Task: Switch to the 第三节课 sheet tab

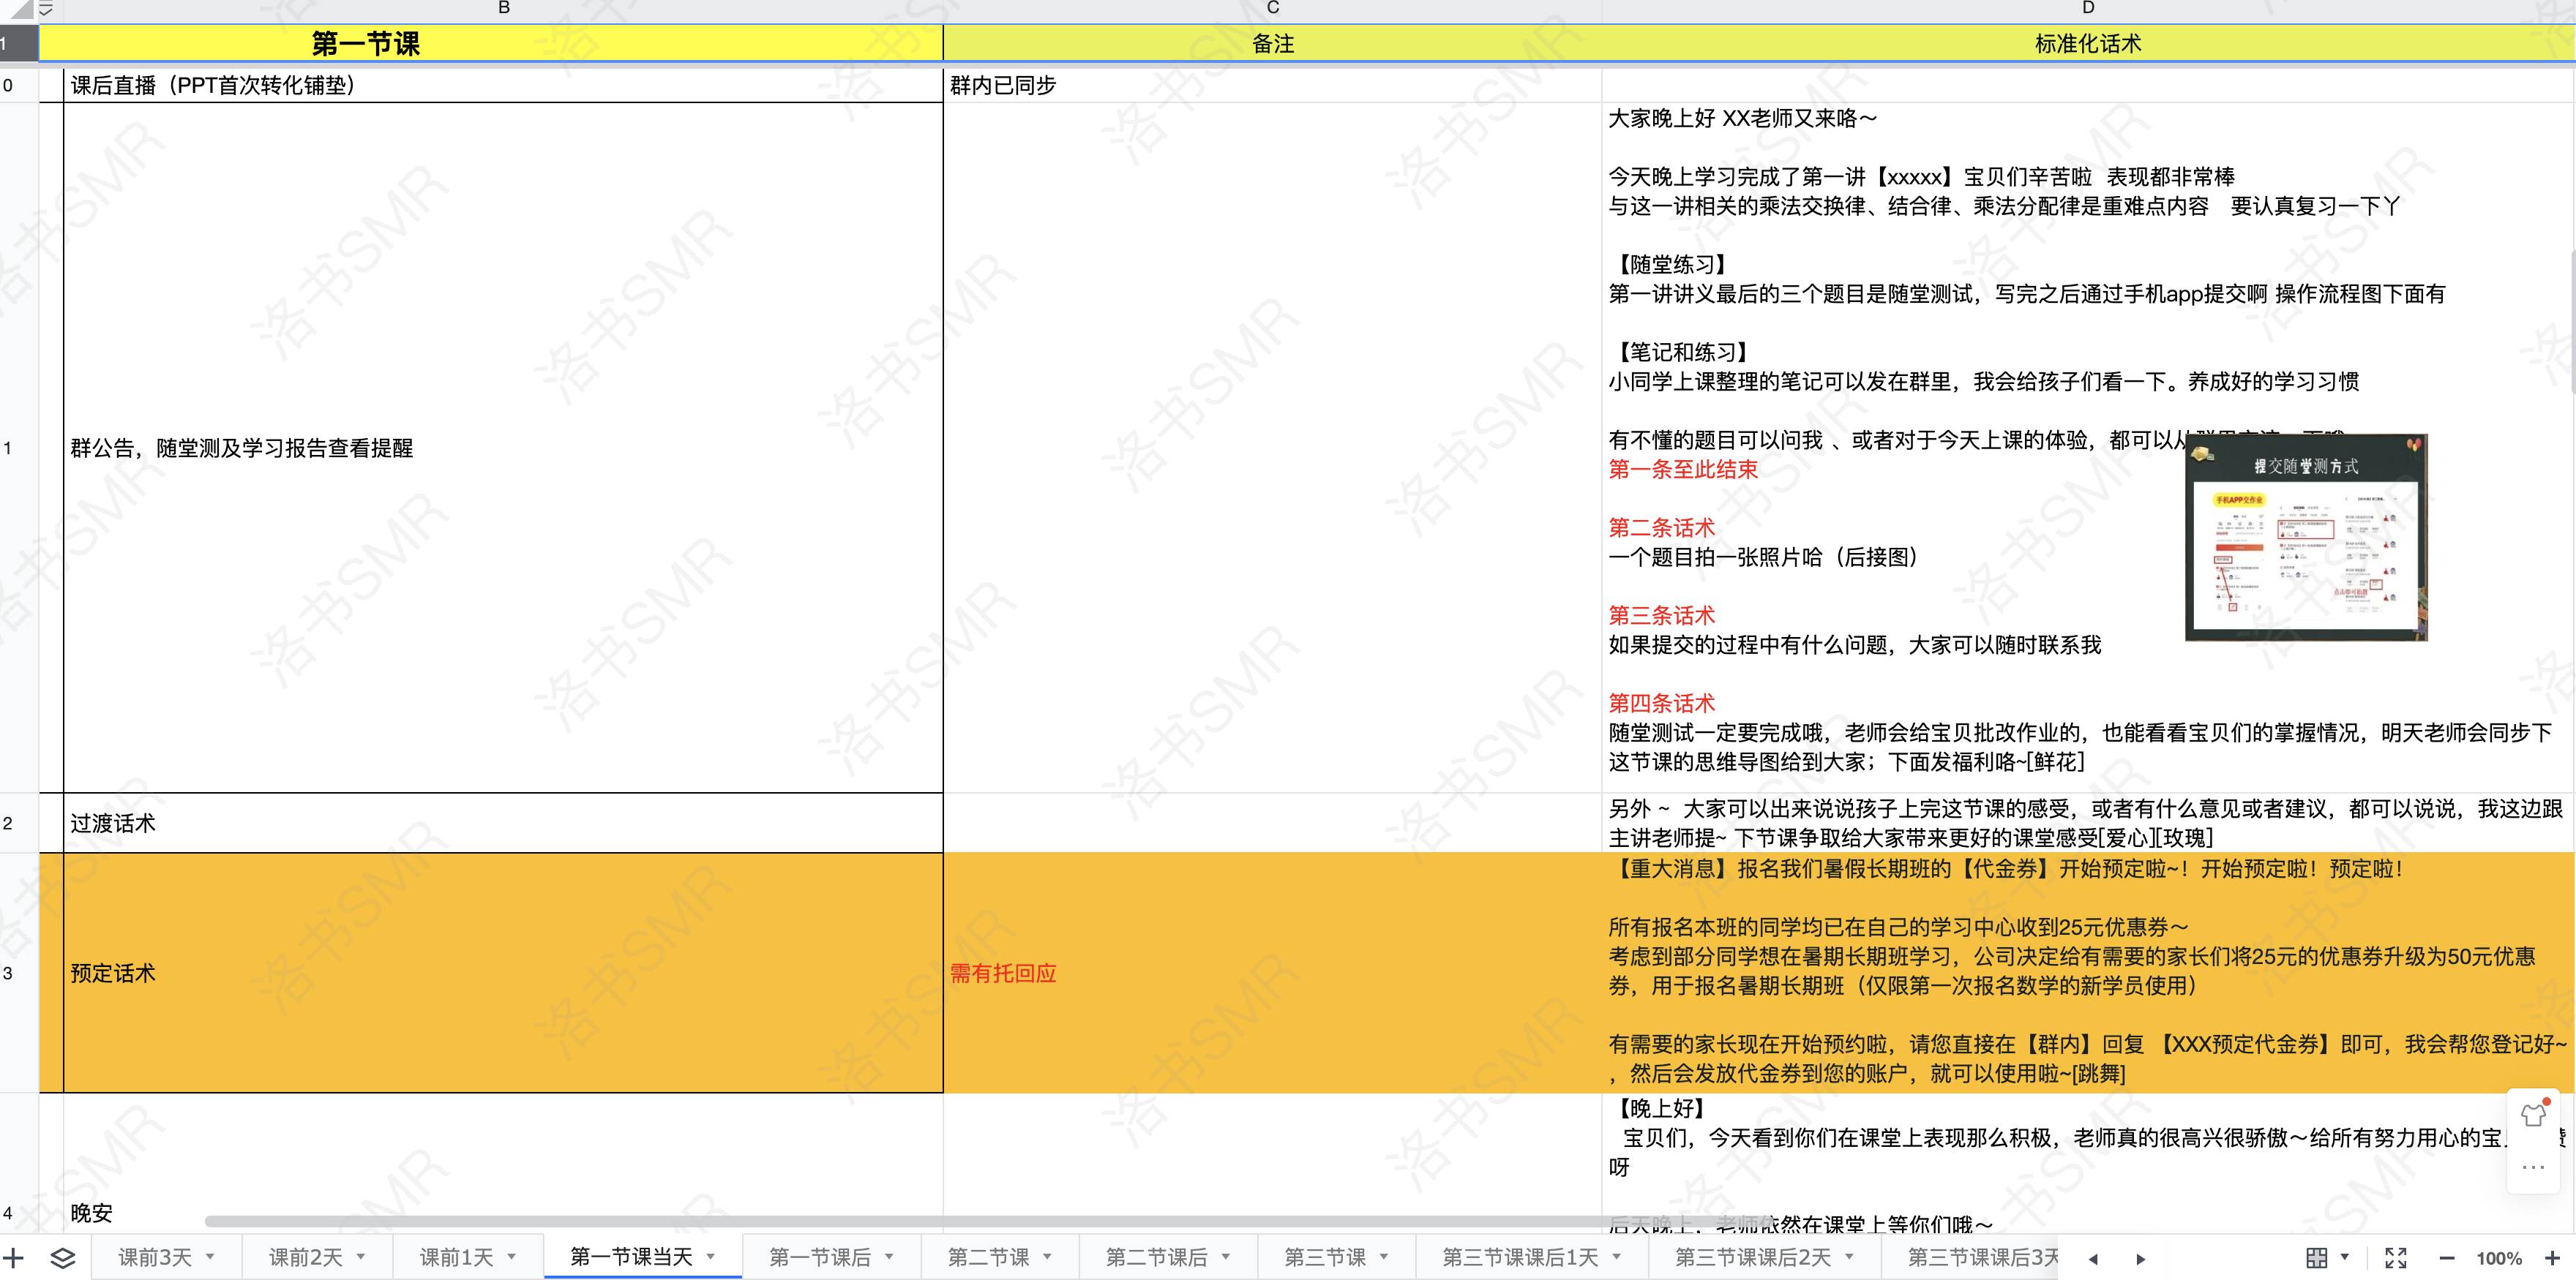Action: (x=1326, y=1257)
